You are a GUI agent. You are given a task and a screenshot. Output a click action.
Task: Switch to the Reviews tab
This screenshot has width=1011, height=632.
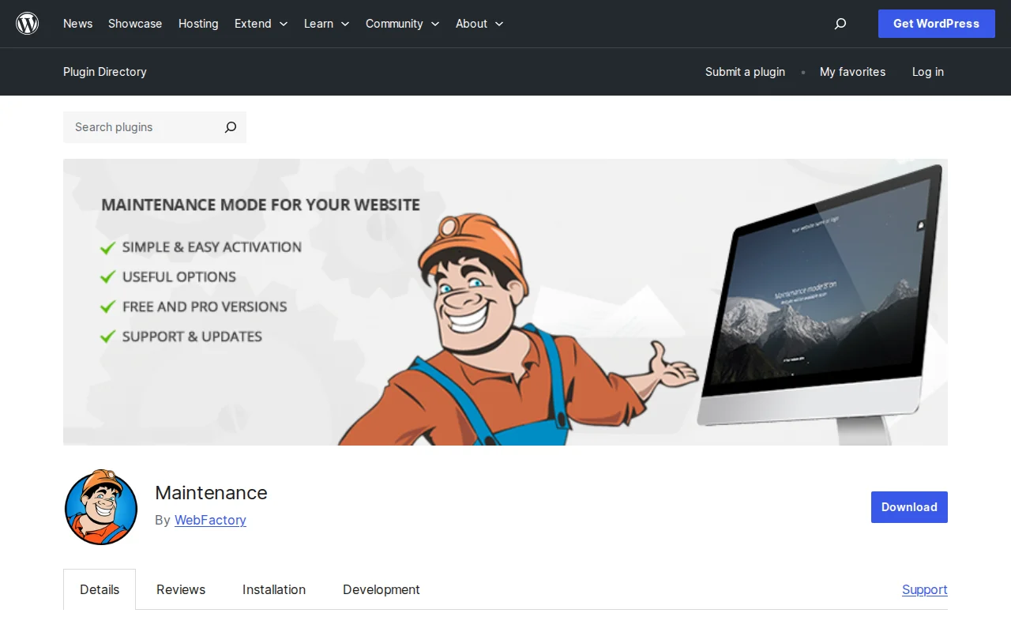point(180,589)
